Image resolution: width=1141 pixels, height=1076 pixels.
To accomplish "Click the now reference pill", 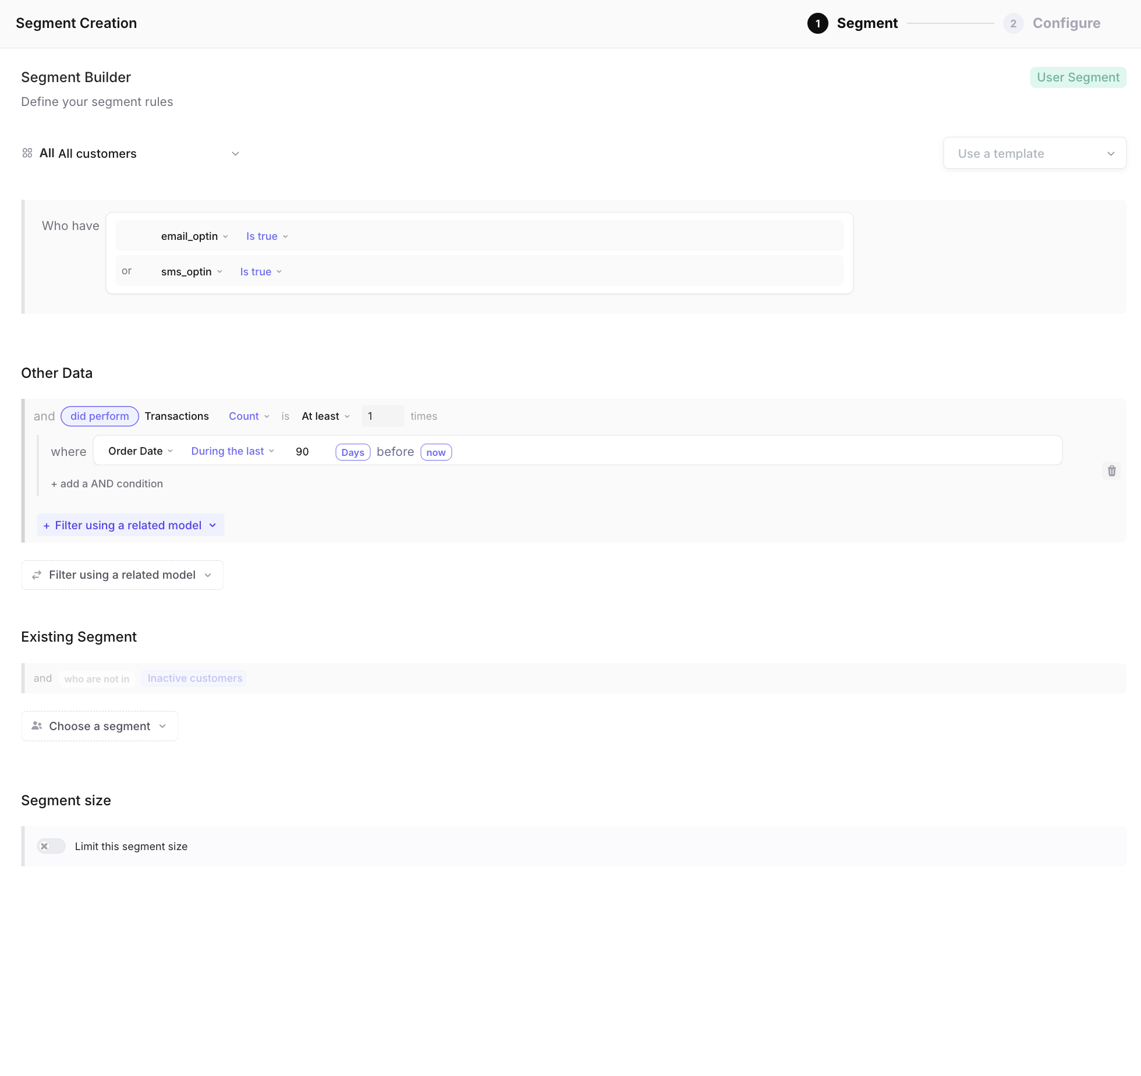I will coord(436,452).
